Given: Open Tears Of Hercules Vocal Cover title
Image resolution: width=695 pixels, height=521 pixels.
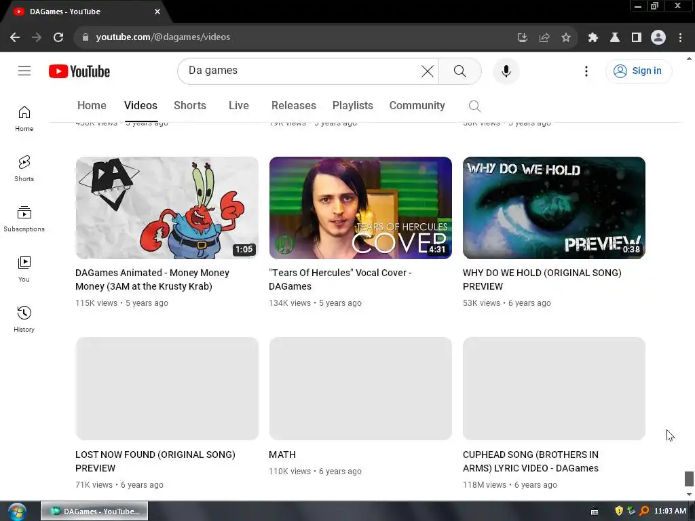Looking at the screenshot, I should [x=340, y=279].
